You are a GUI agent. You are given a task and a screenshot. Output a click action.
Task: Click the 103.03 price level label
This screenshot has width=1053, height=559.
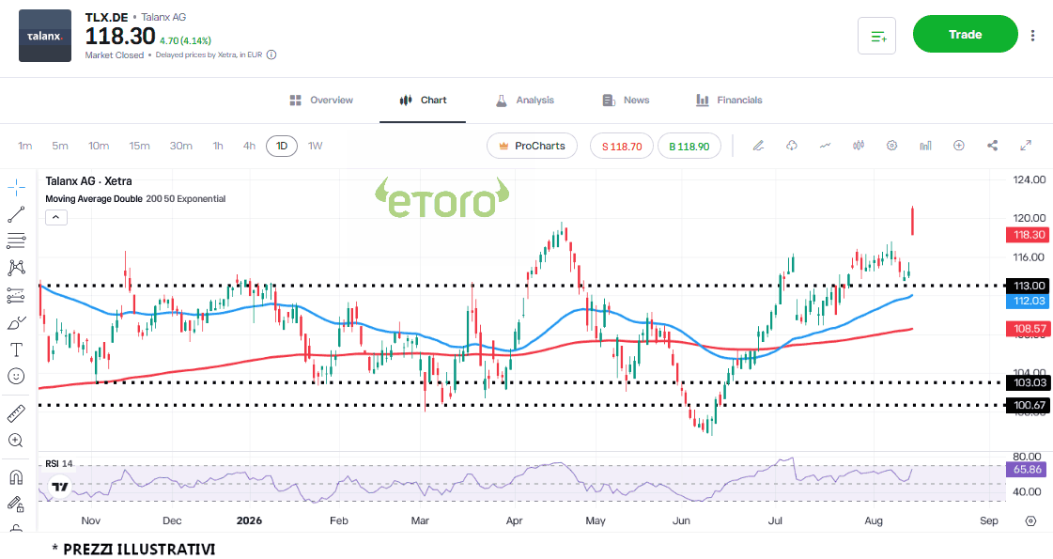[1029, 382]
